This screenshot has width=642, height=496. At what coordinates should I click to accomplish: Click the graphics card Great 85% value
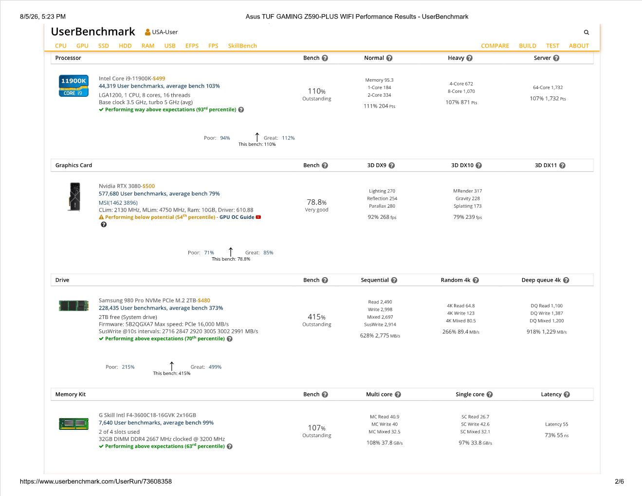(268, 253)
